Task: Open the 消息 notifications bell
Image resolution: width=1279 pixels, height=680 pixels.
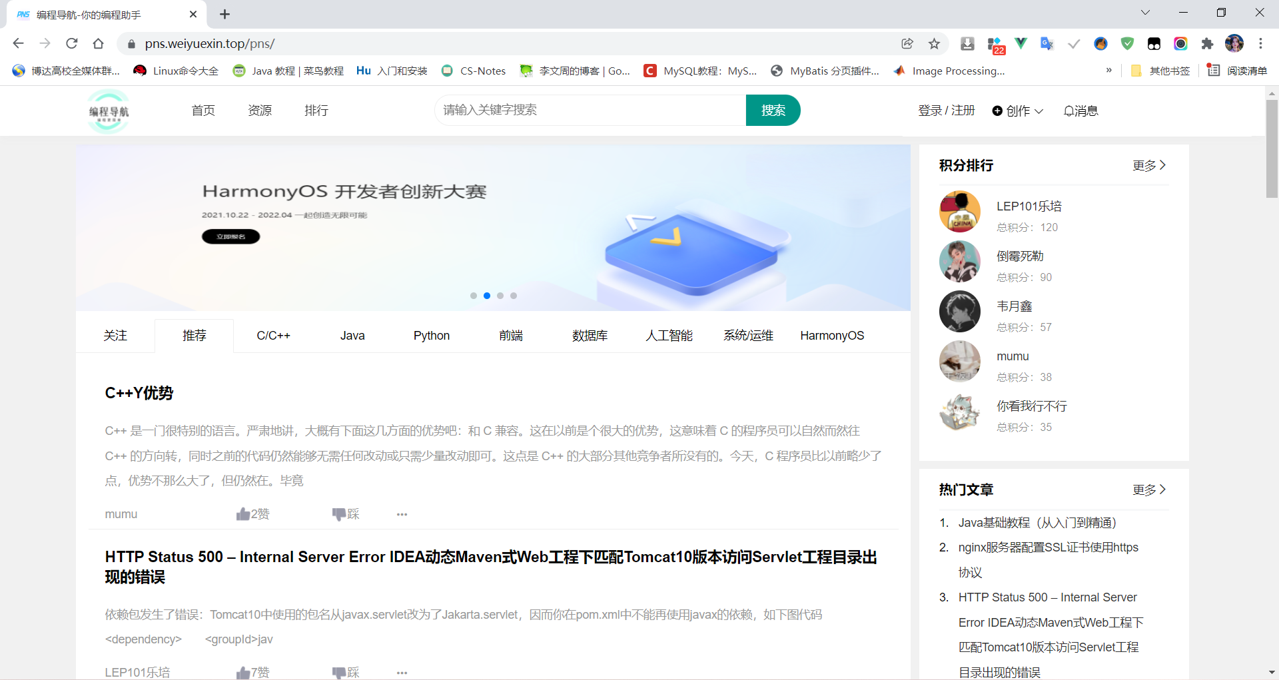Action: (x=1080, y=111)
